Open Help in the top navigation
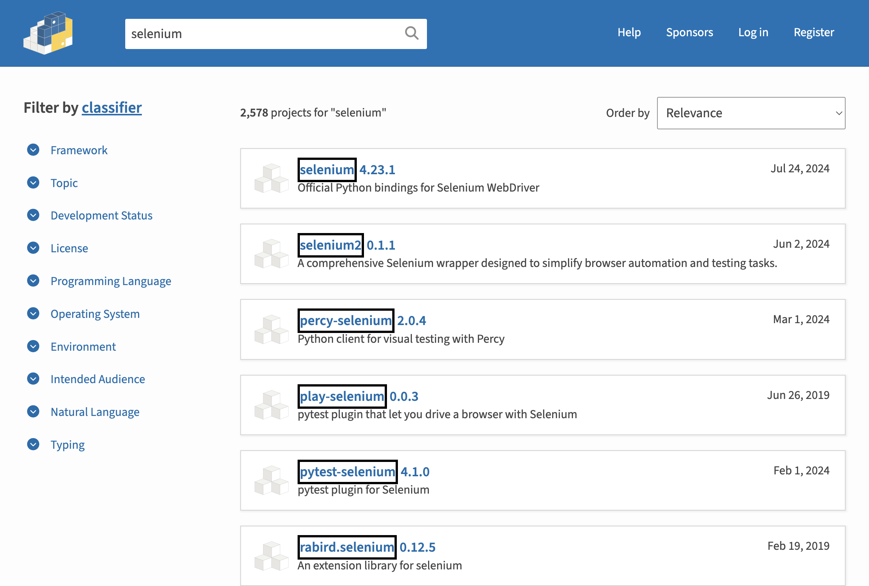Viewport: 869px width, 586px height. pos(629,32)
